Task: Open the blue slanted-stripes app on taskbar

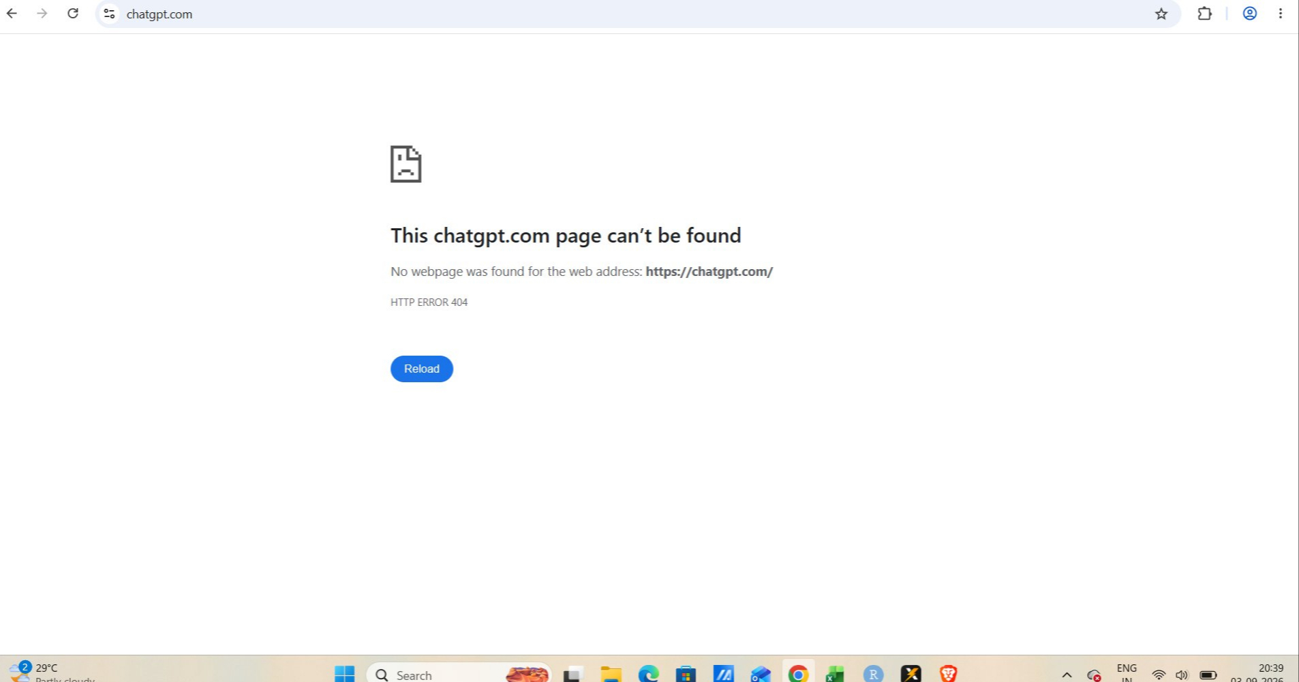Action: [x=723, y=674]
